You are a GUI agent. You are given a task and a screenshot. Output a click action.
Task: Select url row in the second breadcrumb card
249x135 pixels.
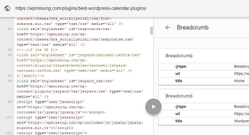204,114
